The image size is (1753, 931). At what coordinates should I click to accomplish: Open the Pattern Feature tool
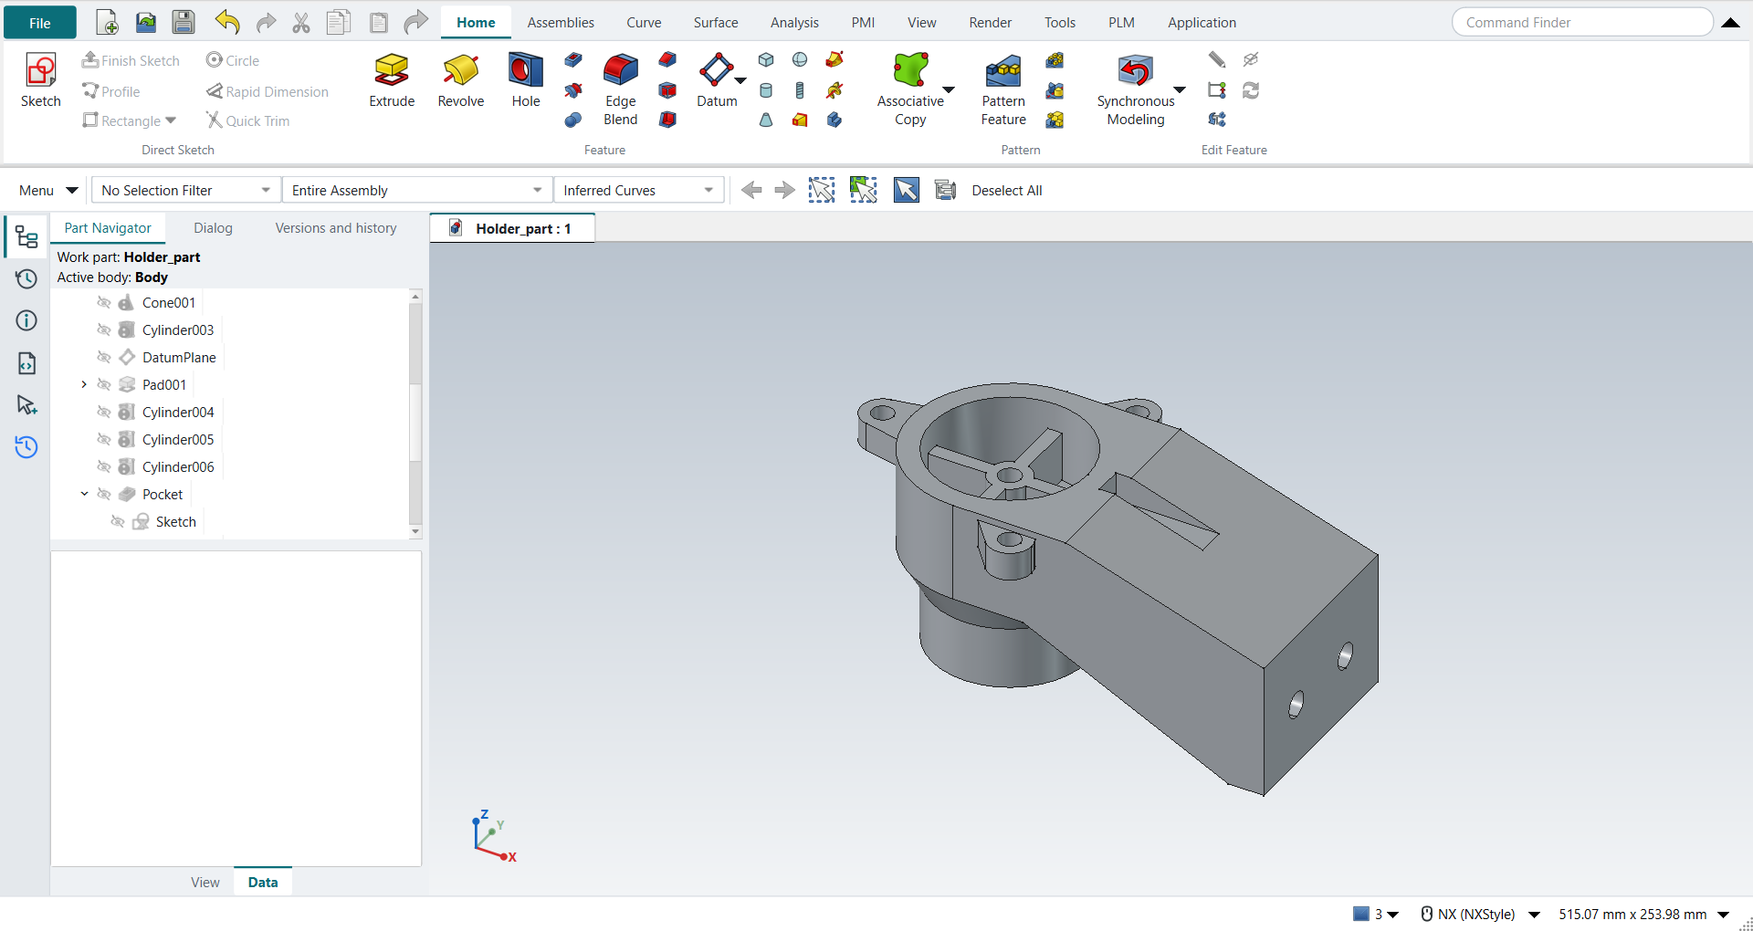pos(1003,89)
